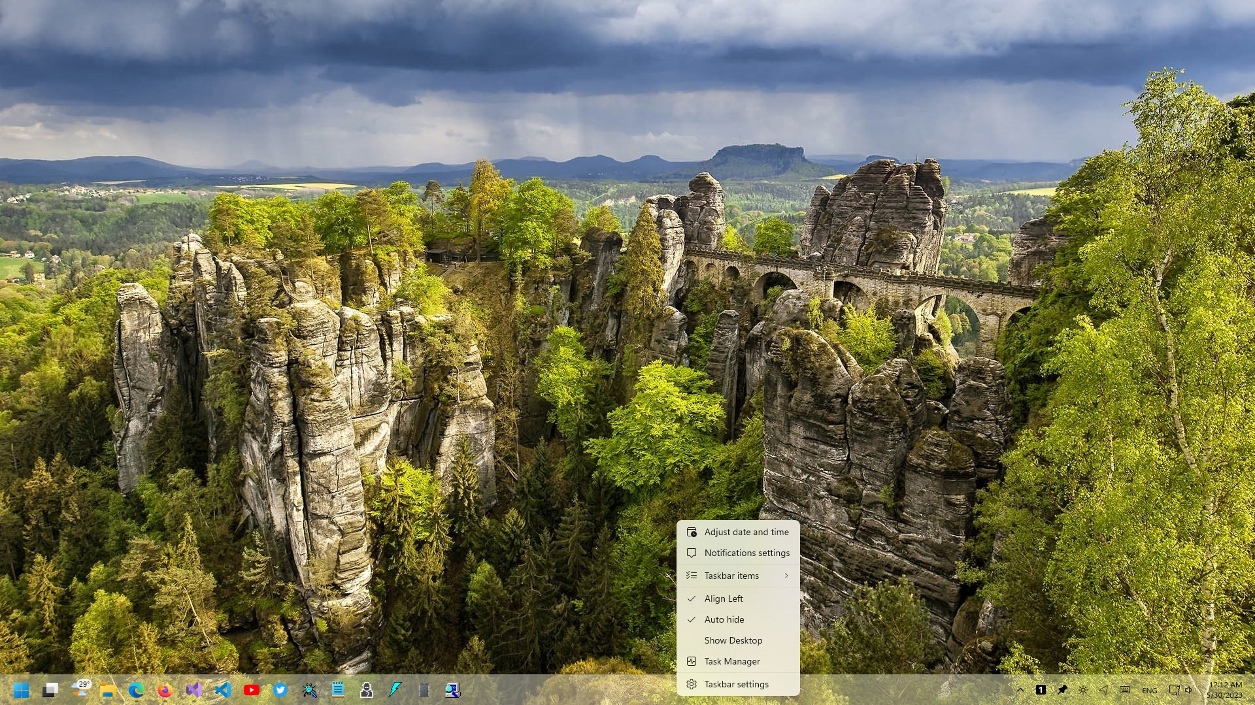
Task: Open the Windows Start menu
Action: [21, 690]
